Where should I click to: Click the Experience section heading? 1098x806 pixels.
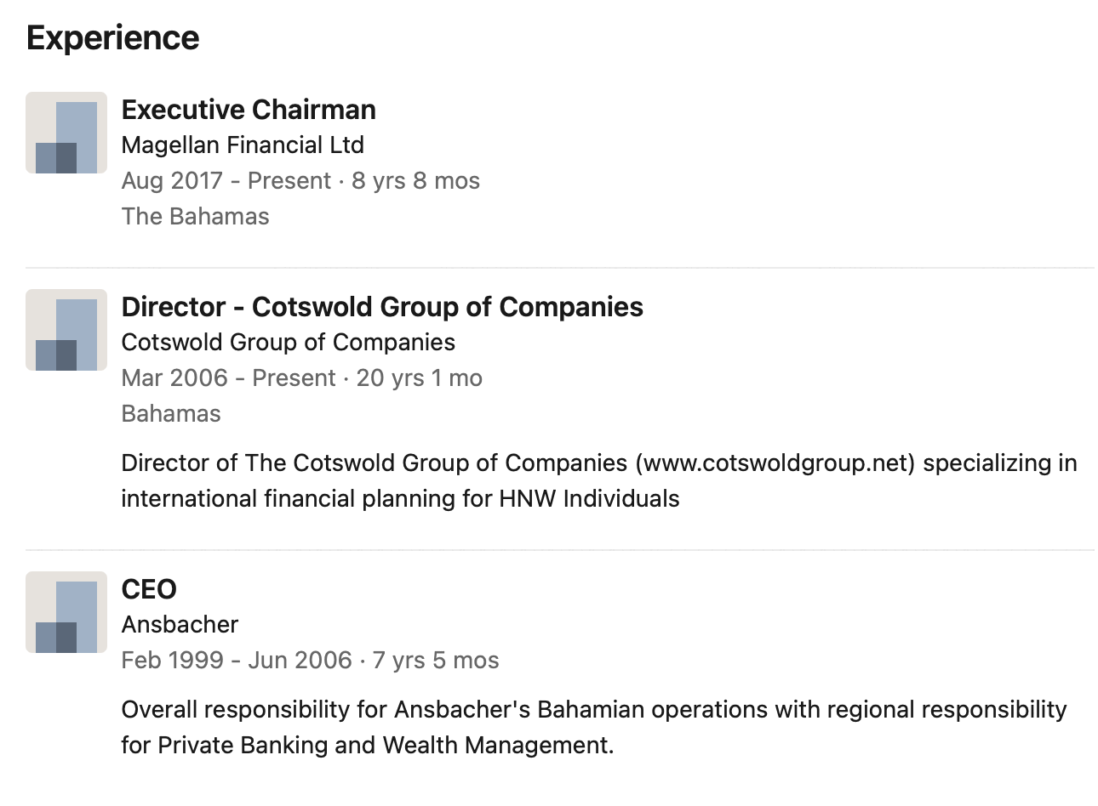112,38
